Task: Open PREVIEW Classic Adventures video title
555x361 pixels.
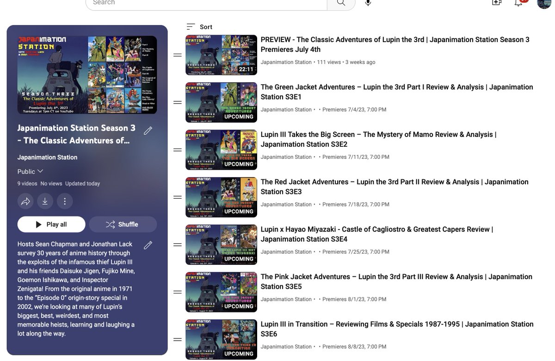Action: click(x=395, y=44)
